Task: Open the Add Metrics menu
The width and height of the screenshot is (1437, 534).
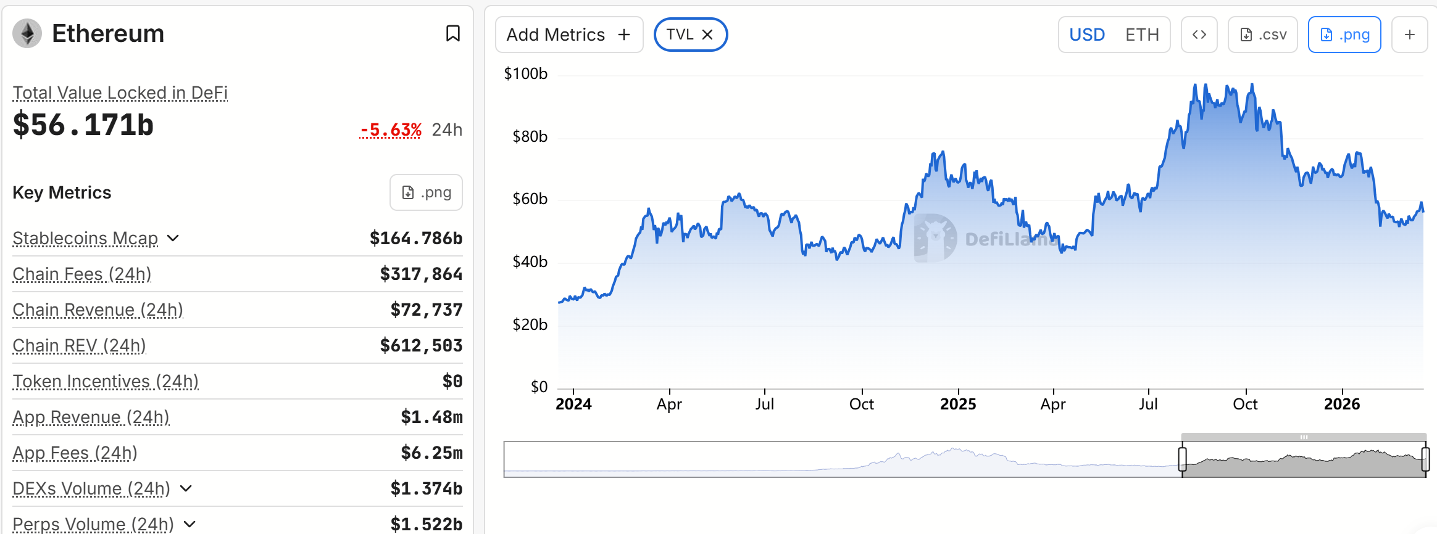Action: (x=569, y=35)
